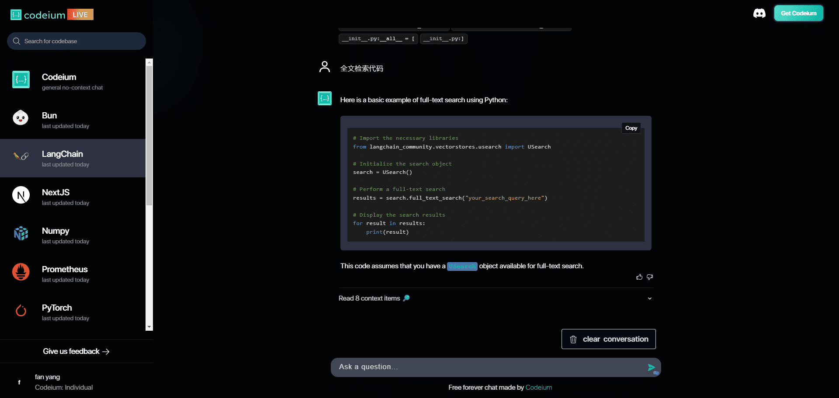Click the NextJS N icon
This screenshot has height=398, width=839.
pos(21,195)
